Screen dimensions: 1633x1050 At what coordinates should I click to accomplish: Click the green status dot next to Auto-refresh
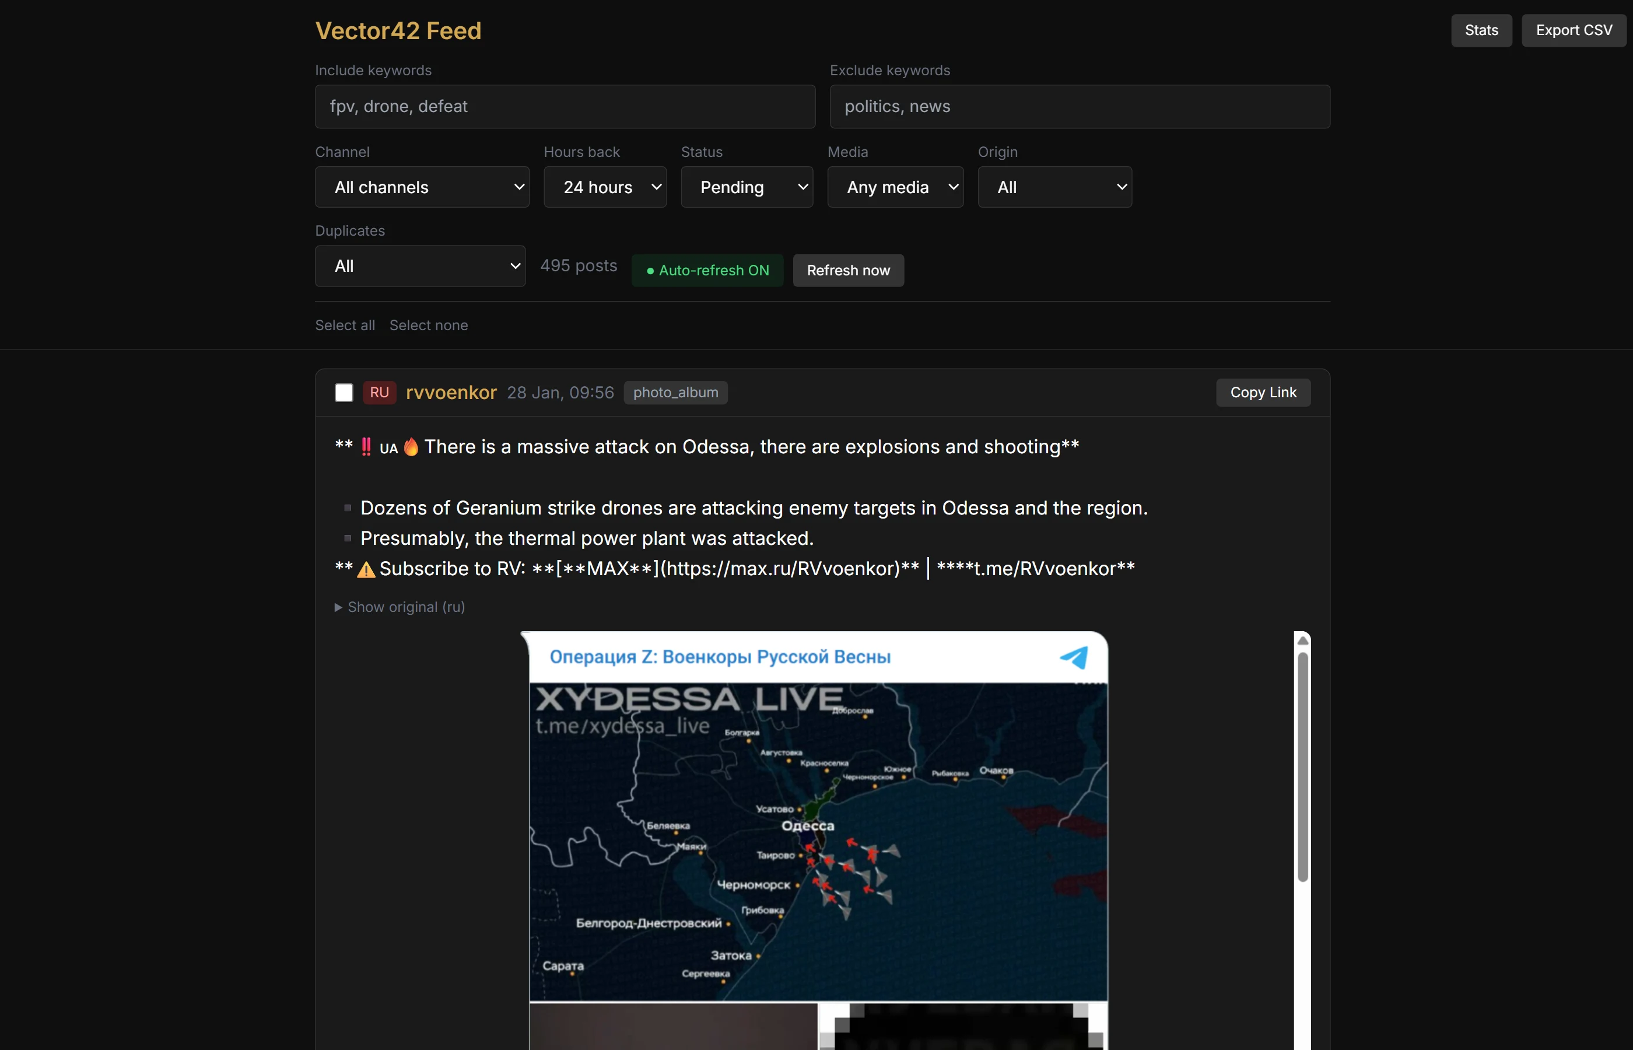651,271
